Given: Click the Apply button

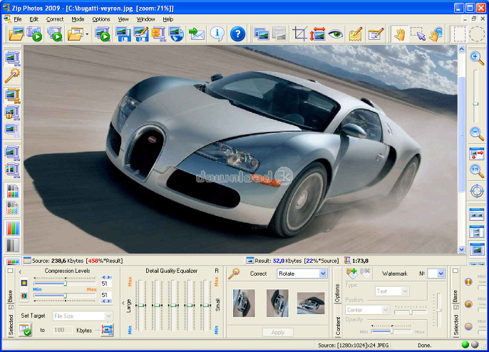Looking at the screenshot, I should tap(277, 332).
